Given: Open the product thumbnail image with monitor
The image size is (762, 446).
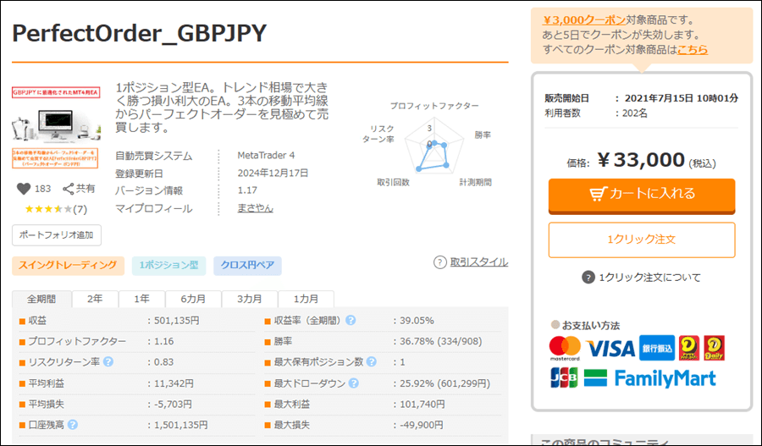Looking at the screenshot, I should point(56,128).
